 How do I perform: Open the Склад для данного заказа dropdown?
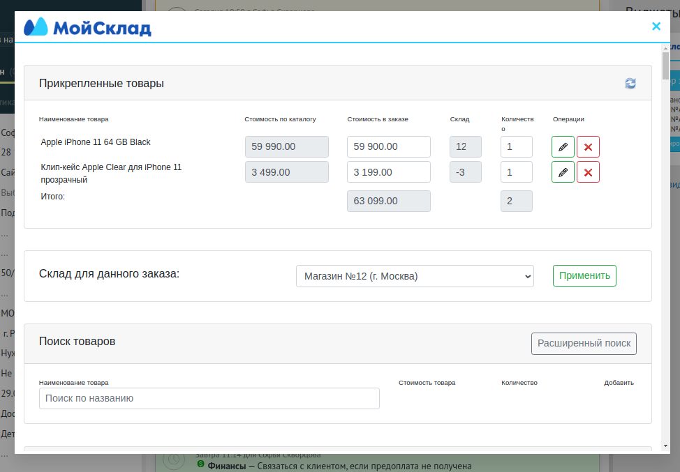click(415, 276)
